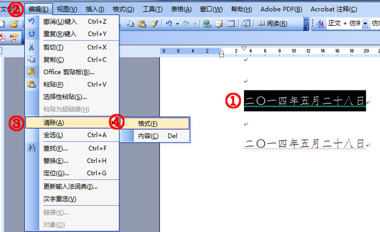Choose 剪切(T) in the Edit menu

72,47
